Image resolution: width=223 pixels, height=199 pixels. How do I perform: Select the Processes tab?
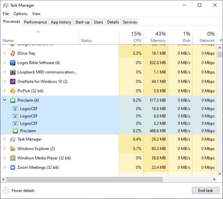(x=11, y=22)
